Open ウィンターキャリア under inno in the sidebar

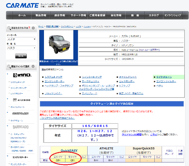coord(18,88)
